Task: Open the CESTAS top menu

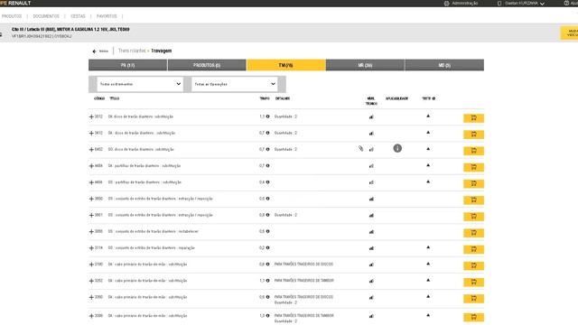Action: point(78,16)
